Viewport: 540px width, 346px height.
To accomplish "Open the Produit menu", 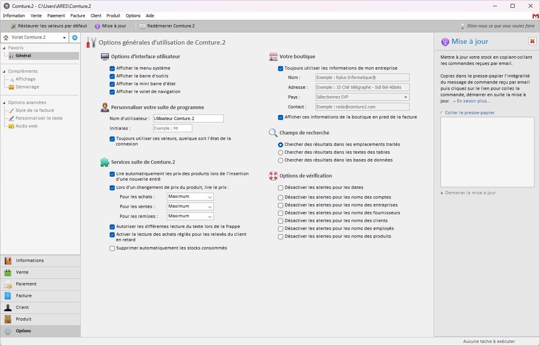I will (x=113, y=16).
